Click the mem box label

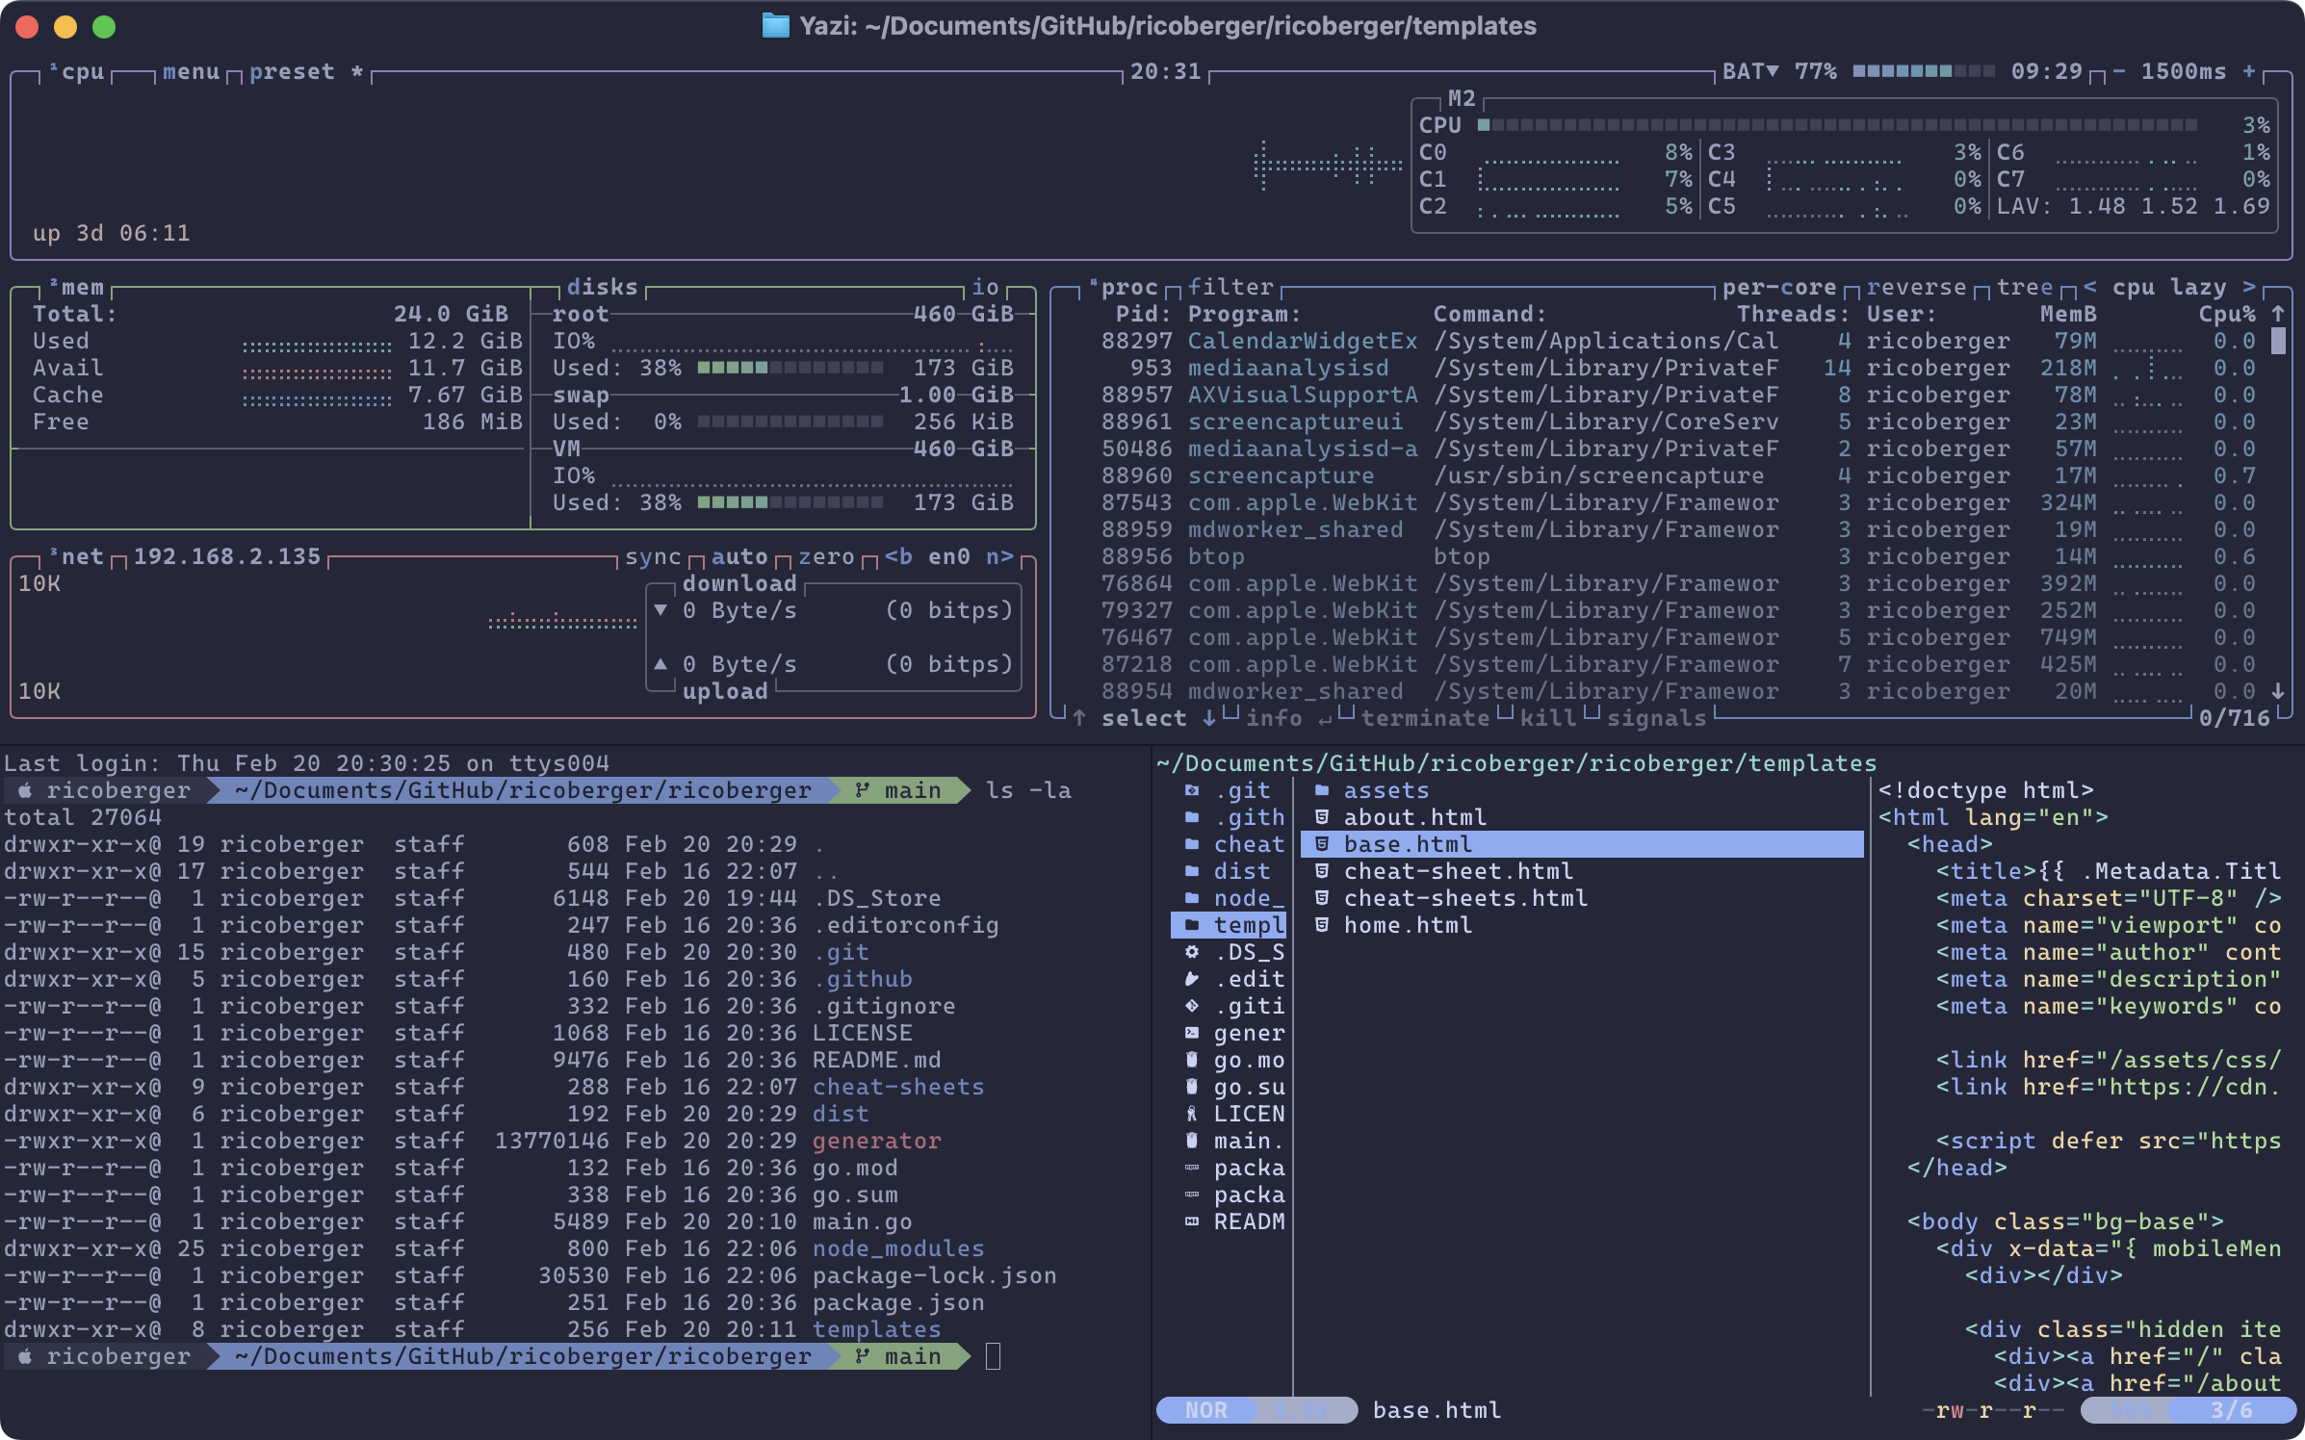(77, 287)
